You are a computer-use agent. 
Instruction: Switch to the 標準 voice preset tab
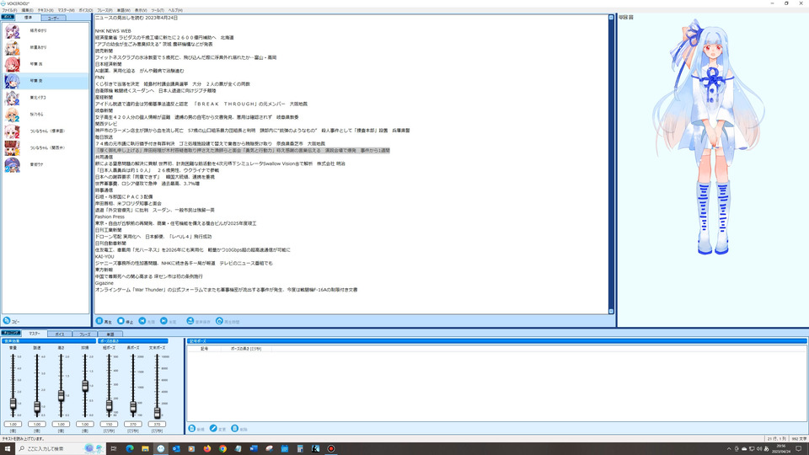pos(29,18)
